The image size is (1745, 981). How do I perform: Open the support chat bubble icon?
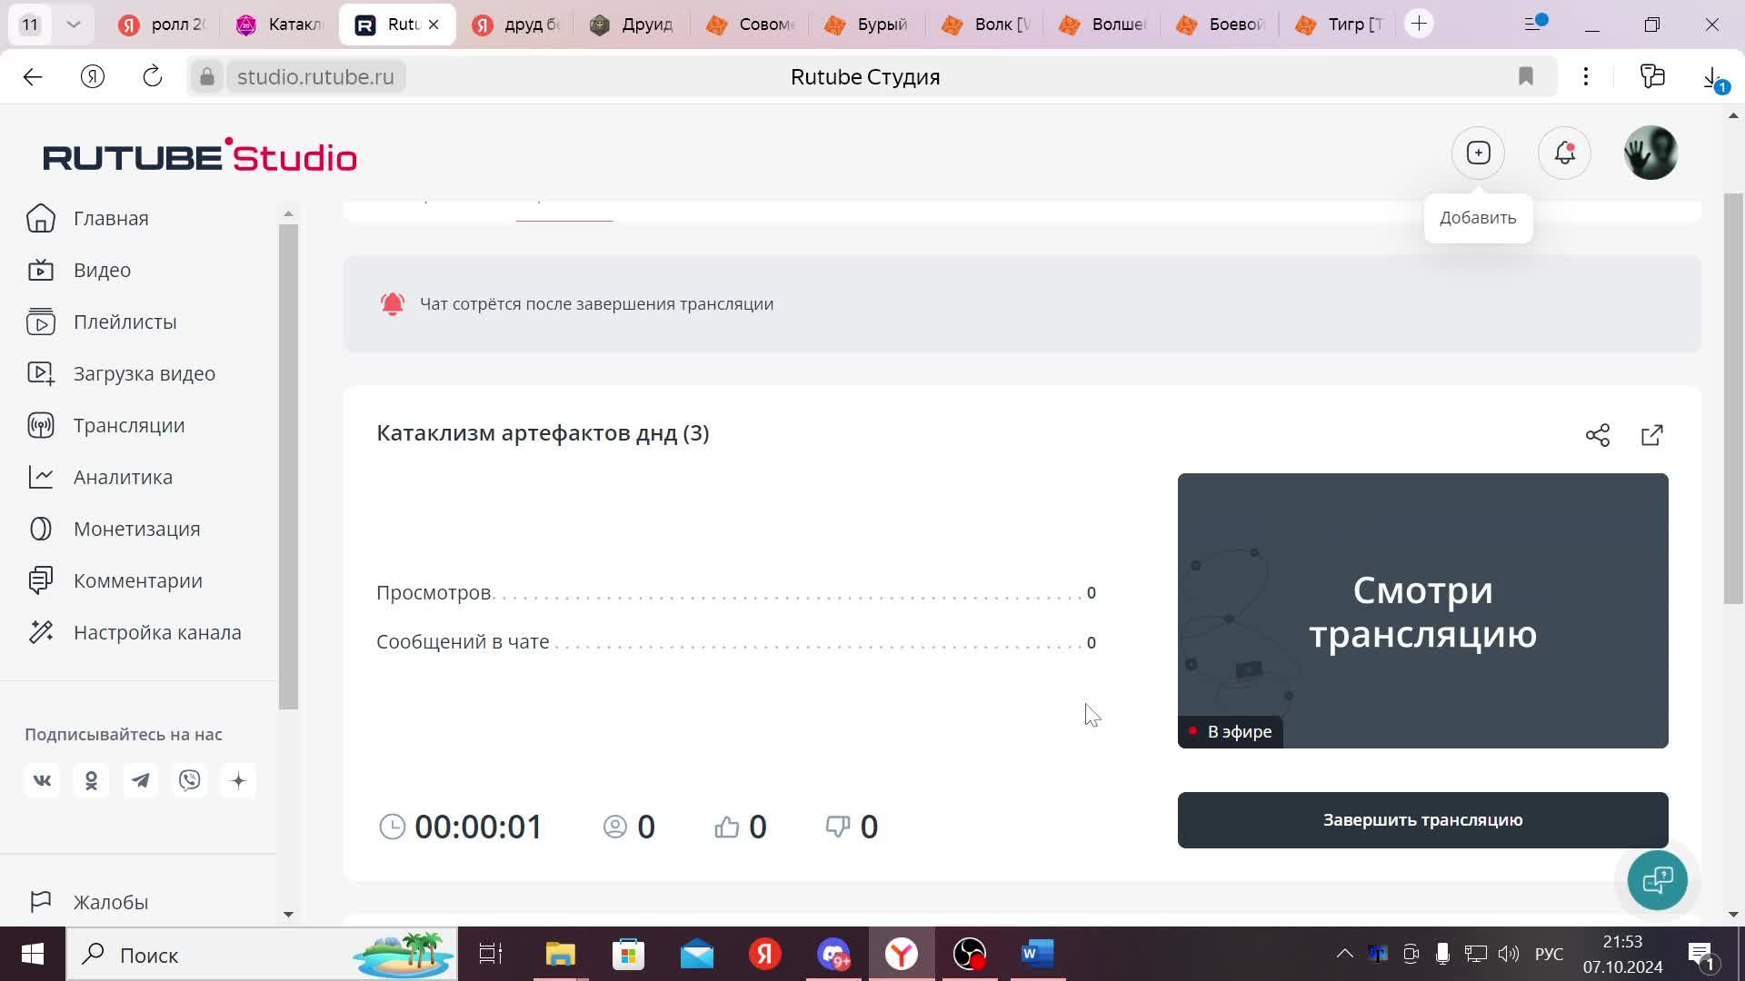tap(1657, 879)
